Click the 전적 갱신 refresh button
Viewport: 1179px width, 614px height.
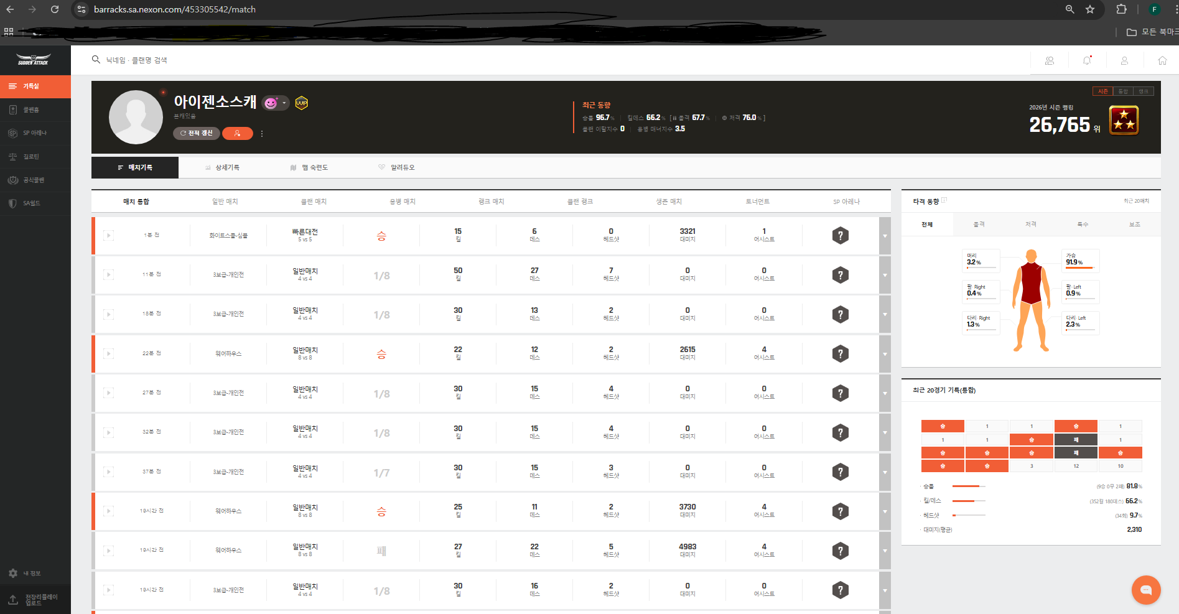(196, 133)
